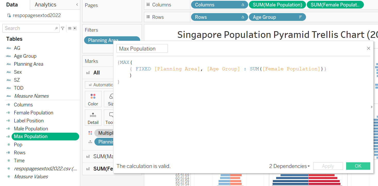Collapse the Data side pane
The height and width of the screenshot is (186, 378).
click(77, 5)
